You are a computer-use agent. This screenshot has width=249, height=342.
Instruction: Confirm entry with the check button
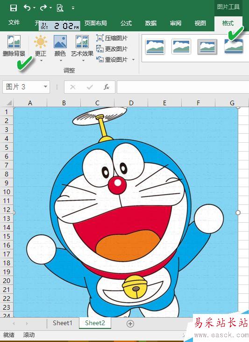(x=90, y=87)
